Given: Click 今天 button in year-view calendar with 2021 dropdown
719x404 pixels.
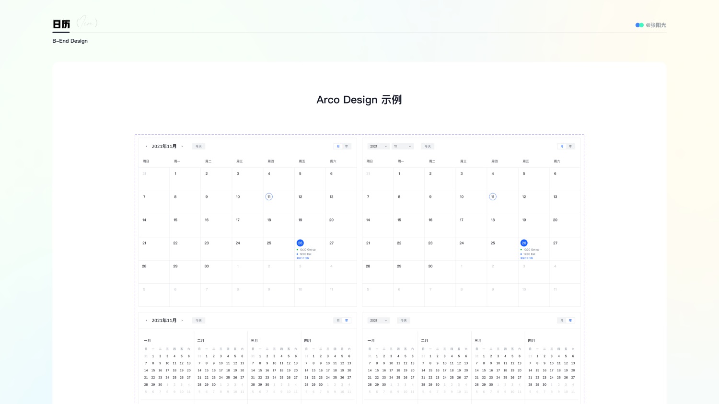Looking at the screenshot, I should [x=404, y=321].
